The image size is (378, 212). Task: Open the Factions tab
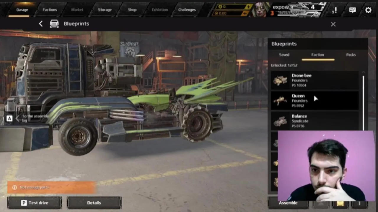[50, 10]
